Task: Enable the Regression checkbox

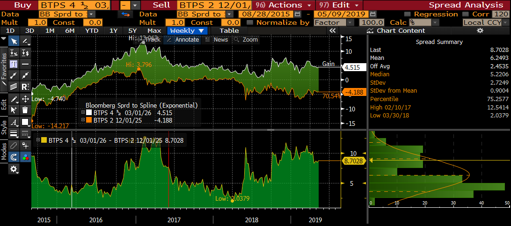Action: tap(407, 14)
